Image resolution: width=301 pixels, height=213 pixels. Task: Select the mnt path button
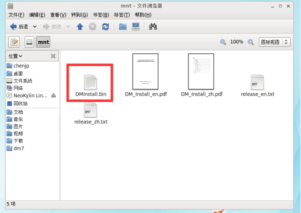coord(43,42)
